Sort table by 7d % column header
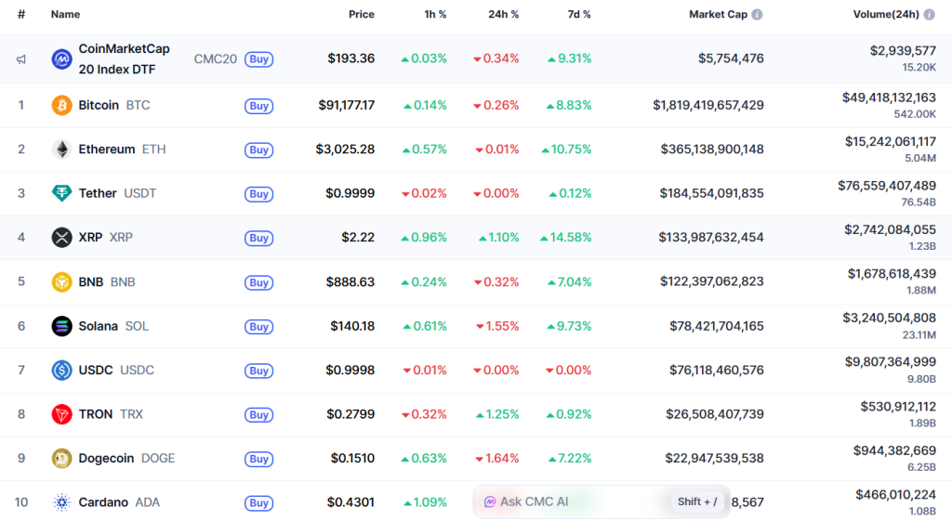The height and width of the screenshot is (521, 952). (x=579, y=15)
